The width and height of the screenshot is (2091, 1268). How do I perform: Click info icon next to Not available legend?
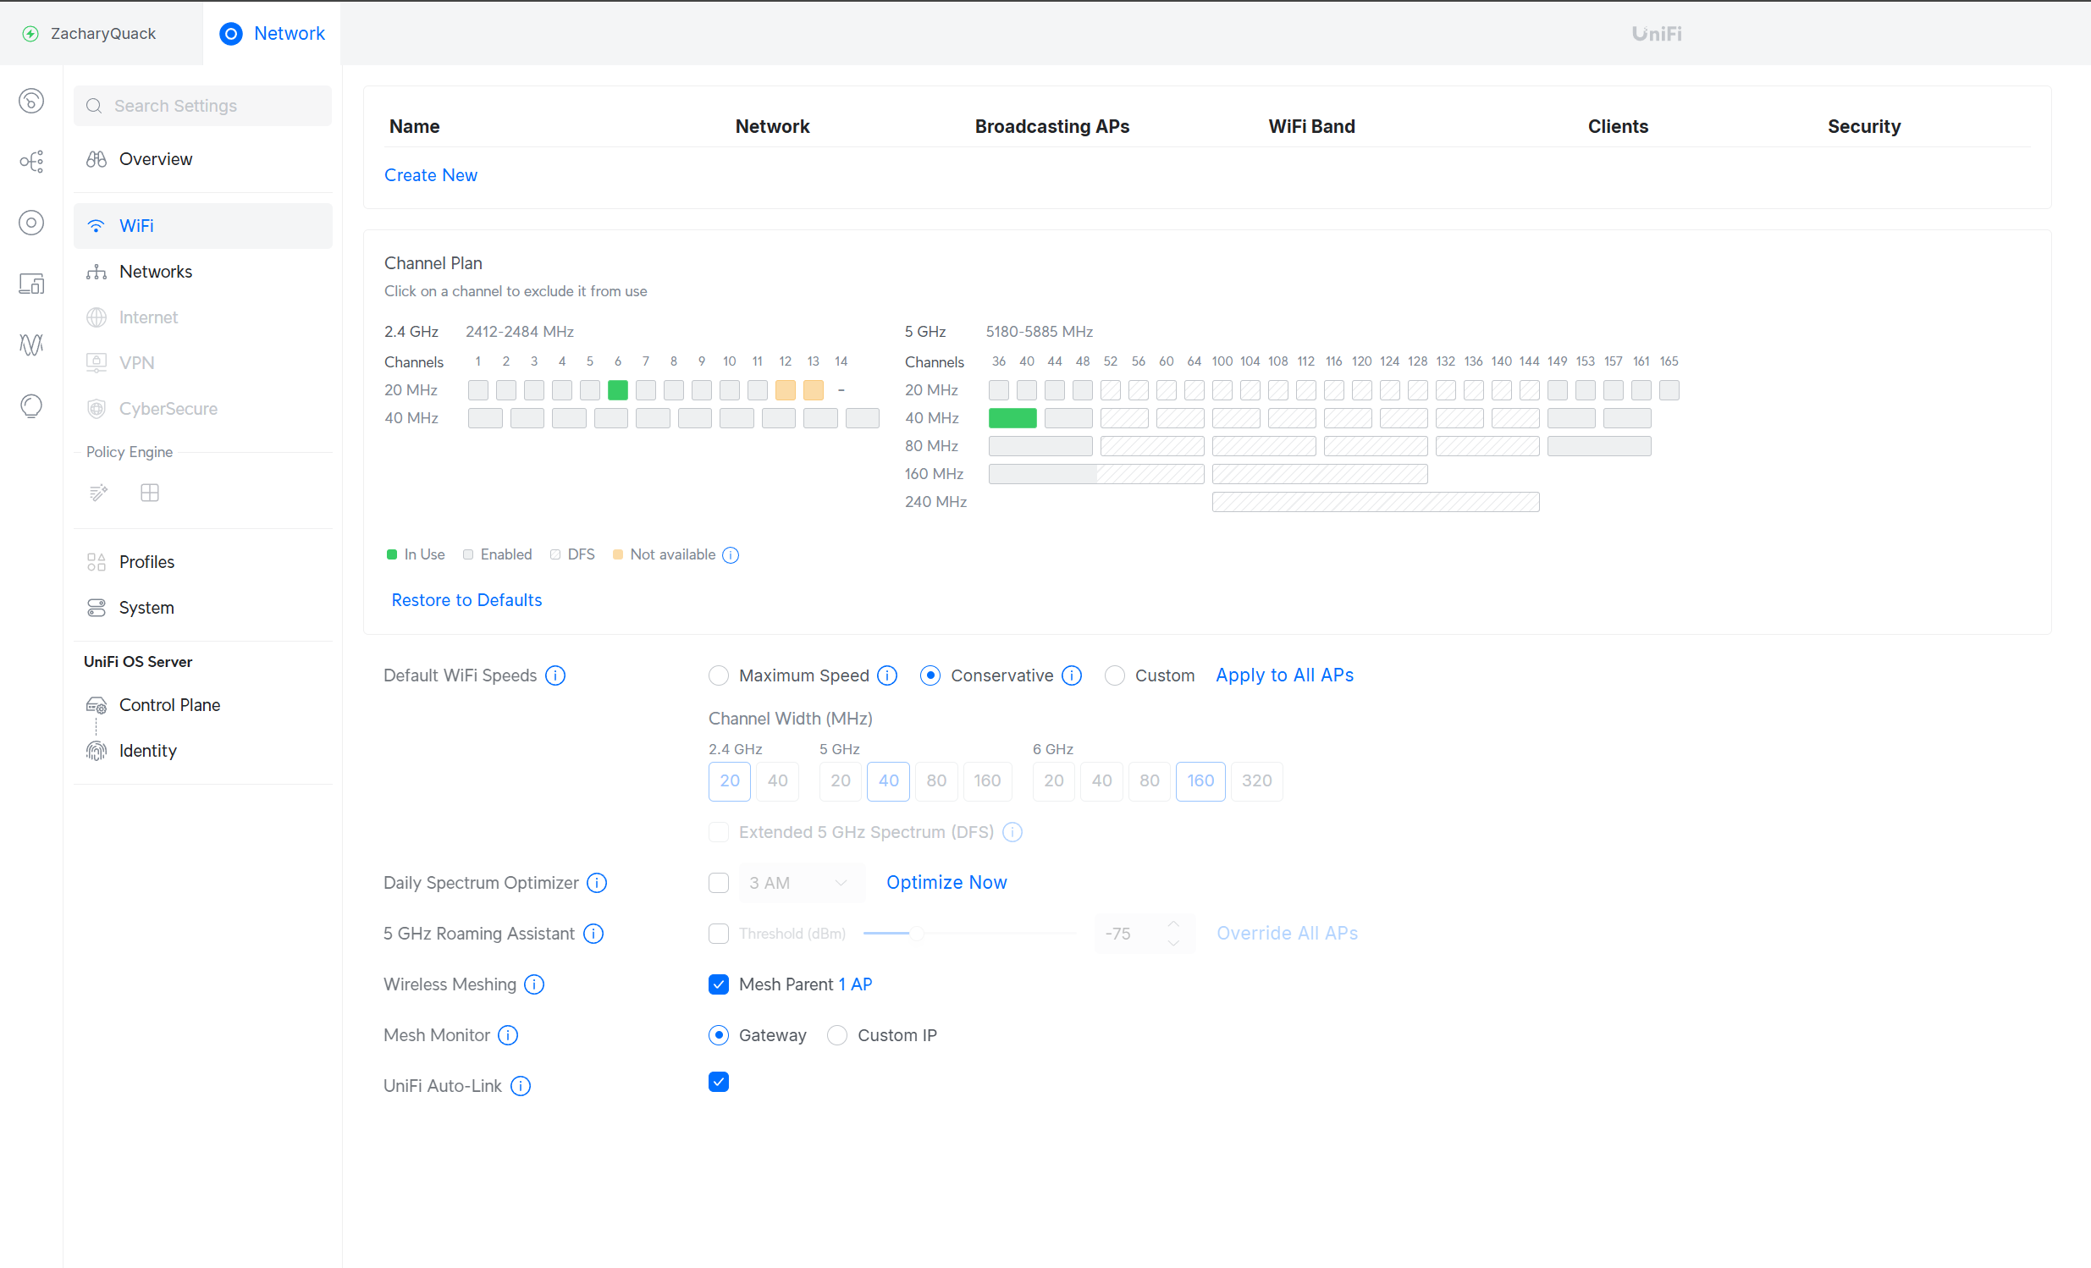coord(731,555)
